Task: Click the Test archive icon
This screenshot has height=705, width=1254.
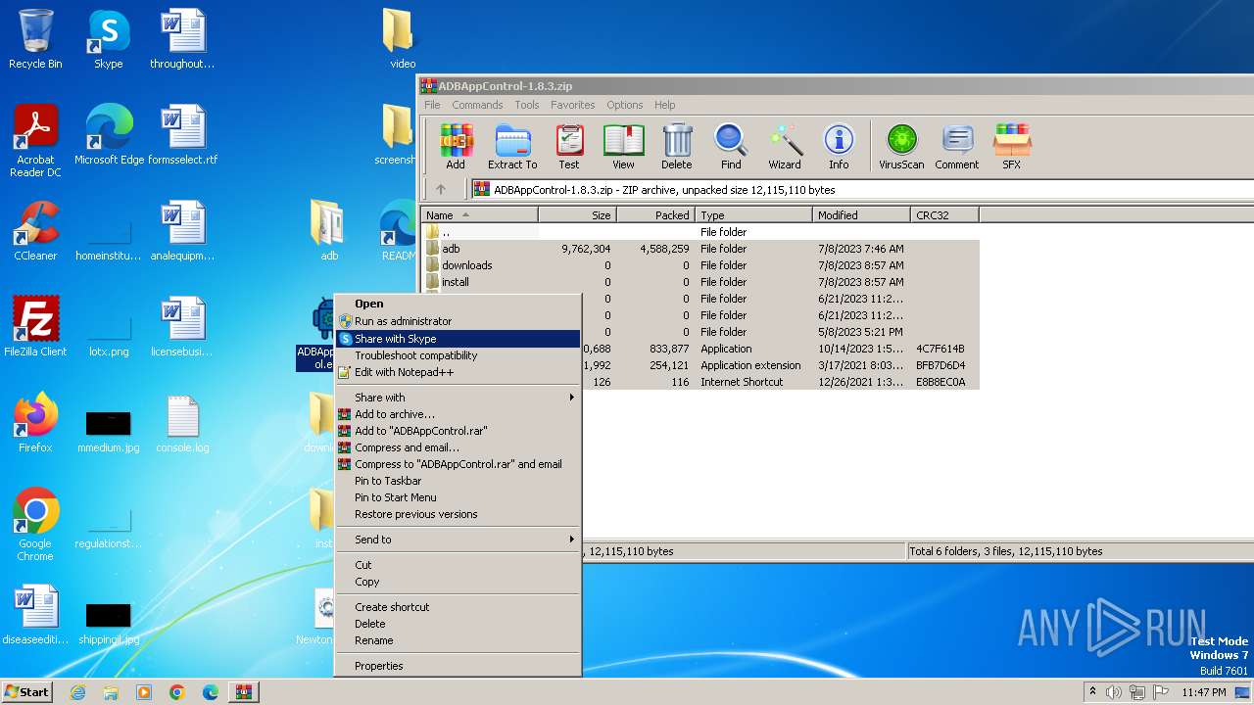Action: pos(569,147)
